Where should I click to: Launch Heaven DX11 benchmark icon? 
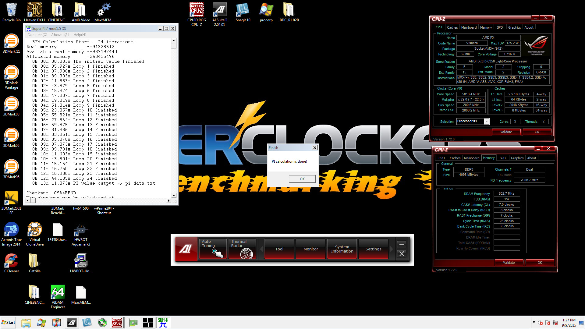(34, 12)
